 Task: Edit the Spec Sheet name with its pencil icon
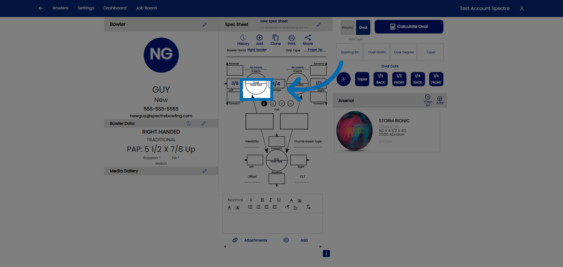[x=319, y=25]
